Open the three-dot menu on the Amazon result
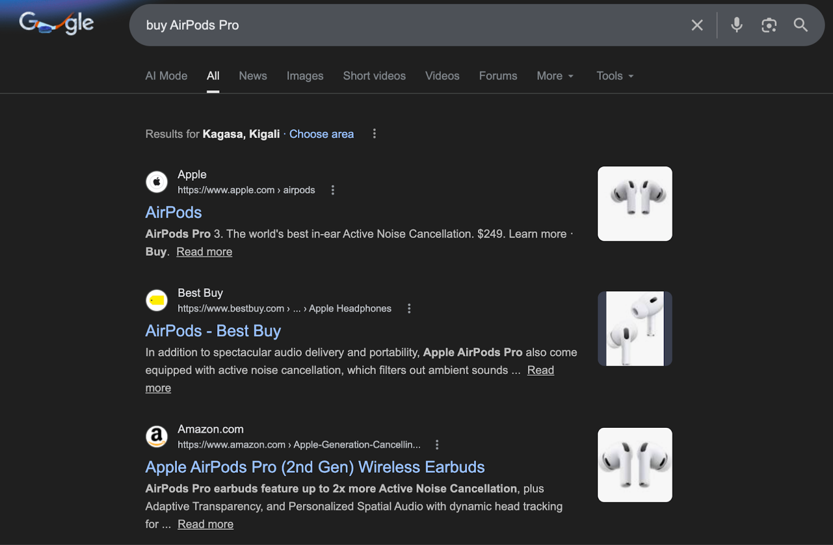 pyautogui.click(x=437, y=444)
